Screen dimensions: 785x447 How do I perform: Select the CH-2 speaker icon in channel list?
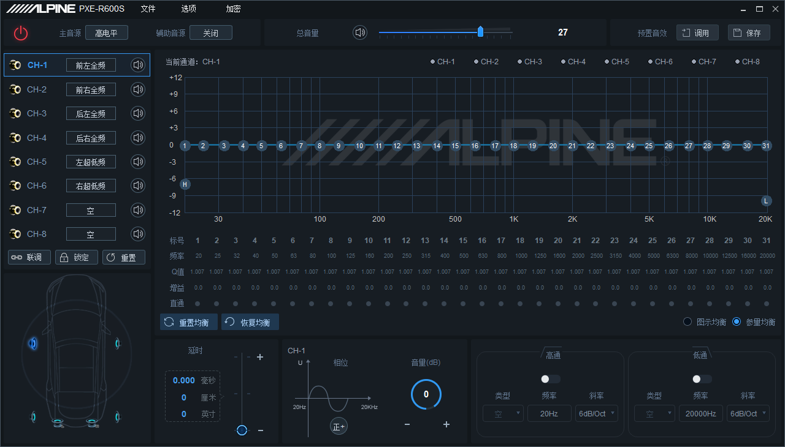[x=15, y=89]
